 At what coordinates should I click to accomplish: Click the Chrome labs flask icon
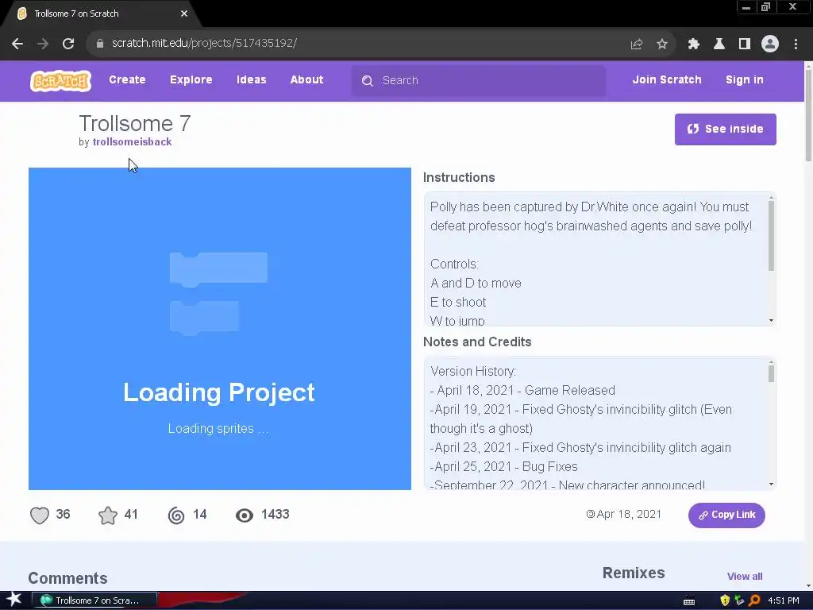719,44
